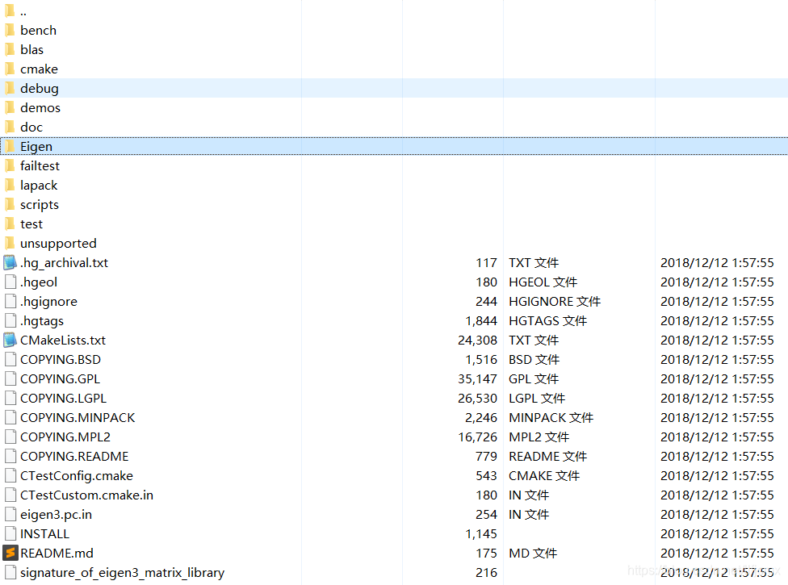Select the eigen3.pc.in file icon
Screen dimensions: 788x585
pyautogui.click(x=11, y=514)
